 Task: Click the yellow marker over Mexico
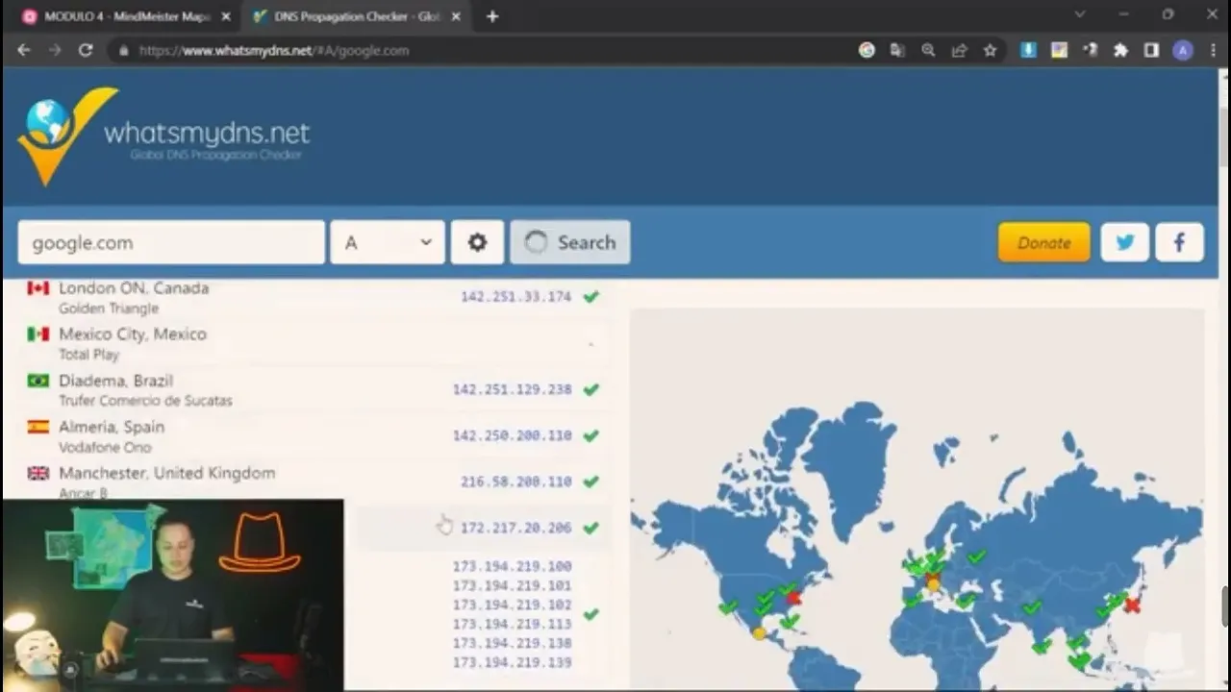click(x=759, y=633)
